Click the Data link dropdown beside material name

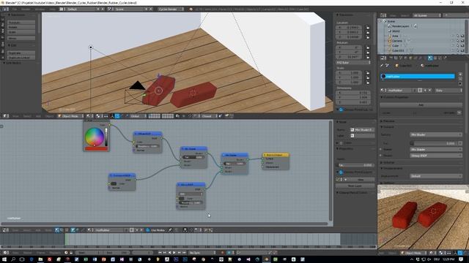448,90
